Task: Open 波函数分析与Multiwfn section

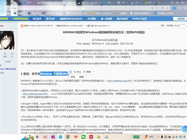Action: coord(71,19)
